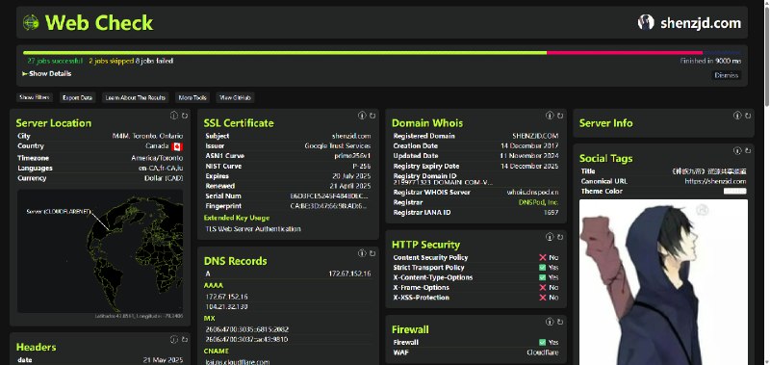770x365 pixels.
Task: Open info icon on Headers card
Action: tap(174, 339)
